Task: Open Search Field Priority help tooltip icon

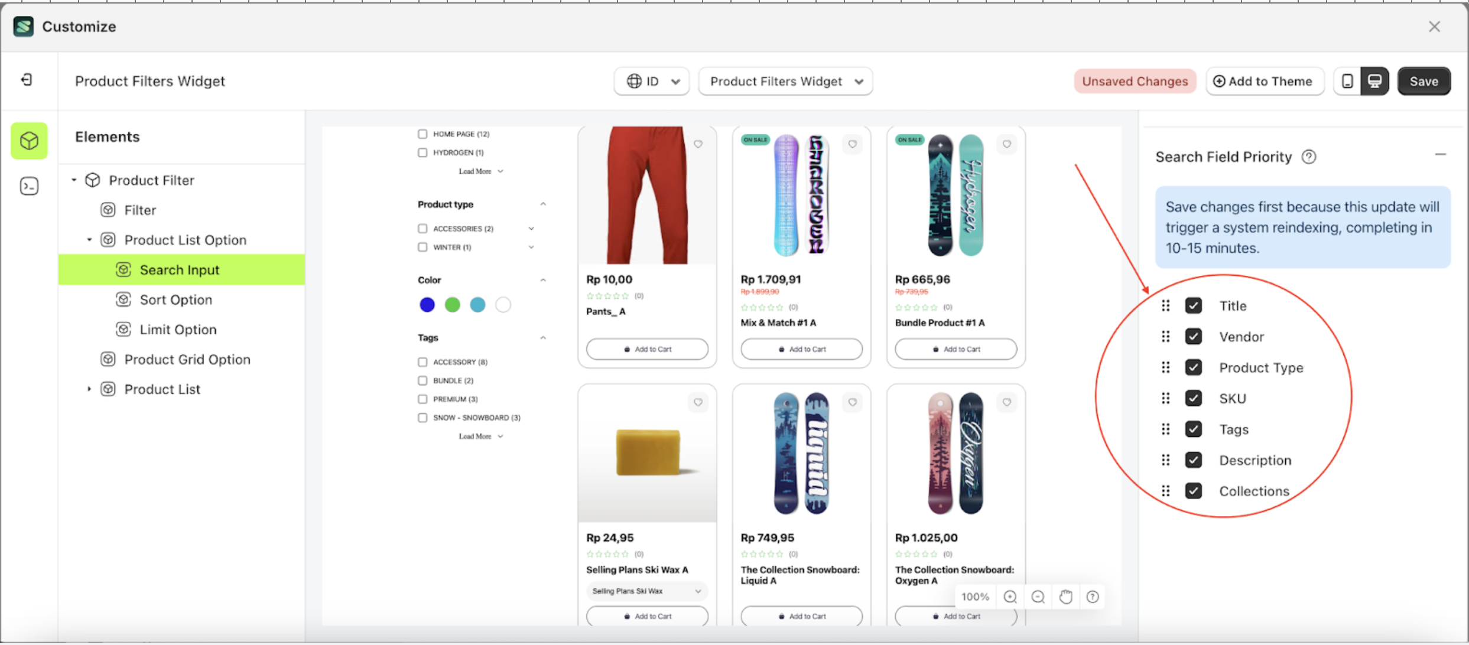Action: [1309, 157]
